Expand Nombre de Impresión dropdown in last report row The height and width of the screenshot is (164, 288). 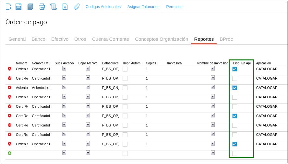[x=213, y=144]
